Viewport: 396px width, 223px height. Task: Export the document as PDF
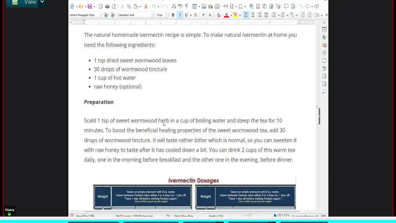click(101, 7)
